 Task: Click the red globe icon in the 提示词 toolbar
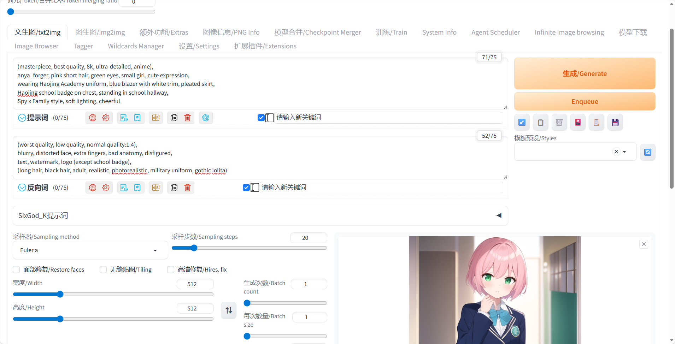(93, 118)
